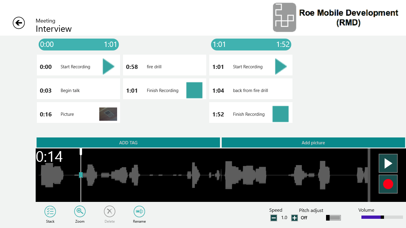This screenshot has width=406, height=228.
Task: Adjust the Volume slider
Action: pos(382,217)
